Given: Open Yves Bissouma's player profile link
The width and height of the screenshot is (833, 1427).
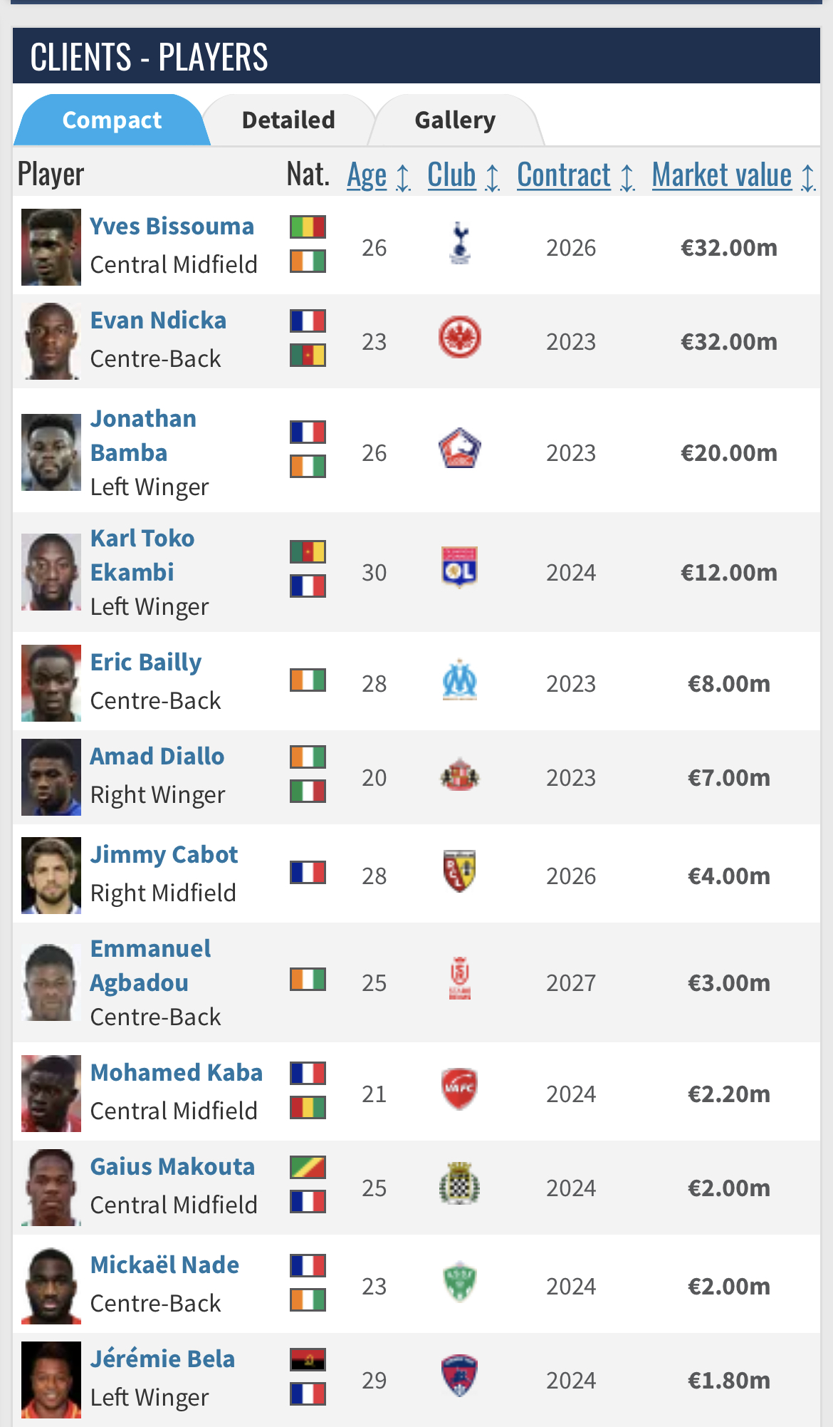Looking at the screenshot, I should [x=172, y=227].
